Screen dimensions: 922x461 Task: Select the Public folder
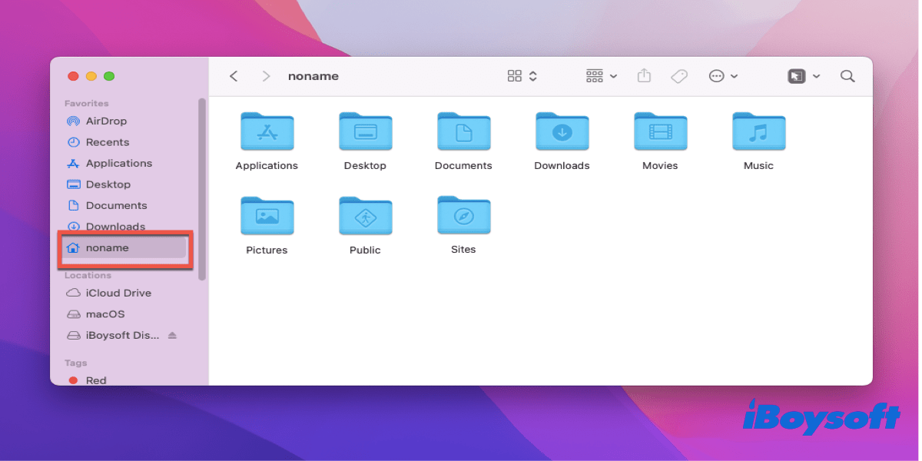pos(365,225)
